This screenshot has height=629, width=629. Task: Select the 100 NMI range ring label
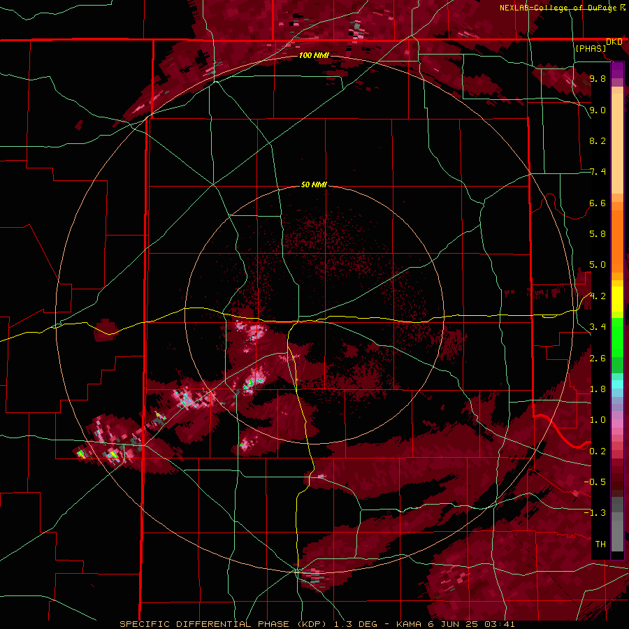[314, 55]
